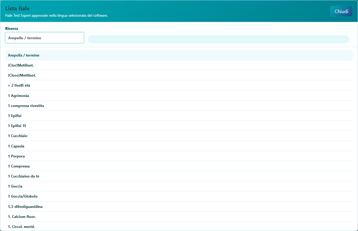The image size is (358, 231).
Task: Select the 1 Porpora entry
Action: click(179, 156)
